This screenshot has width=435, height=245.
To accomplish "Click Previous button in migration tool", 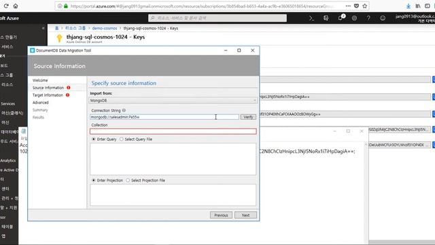I will [x=221, y=215].
